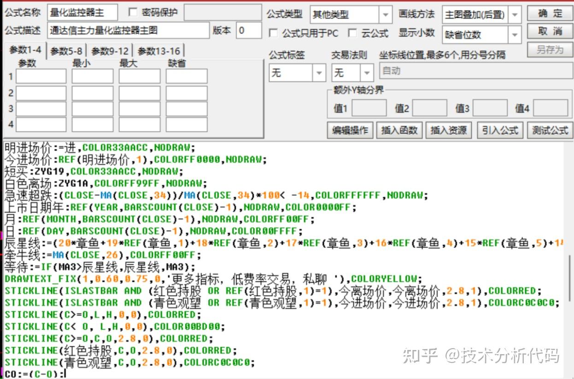Click the code line starting 辰星线
This screenshot has width=574, height=379.
coord(284,243)
